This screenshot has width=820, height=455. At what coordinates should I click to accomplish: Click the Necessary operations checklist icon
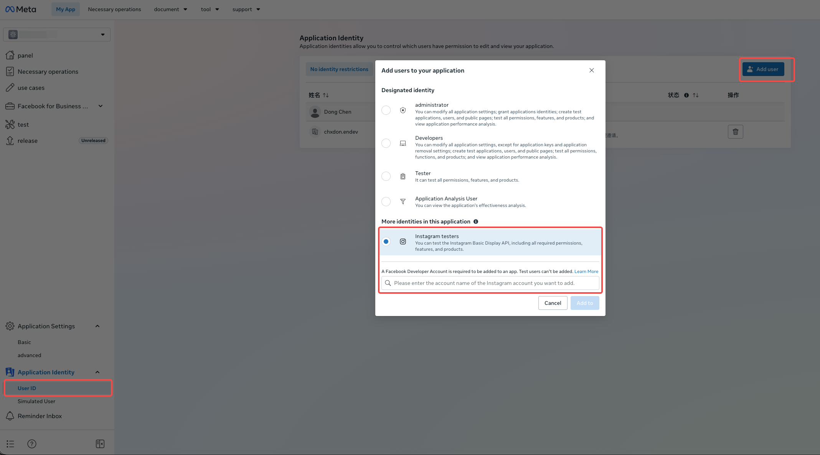pos(10,71)
